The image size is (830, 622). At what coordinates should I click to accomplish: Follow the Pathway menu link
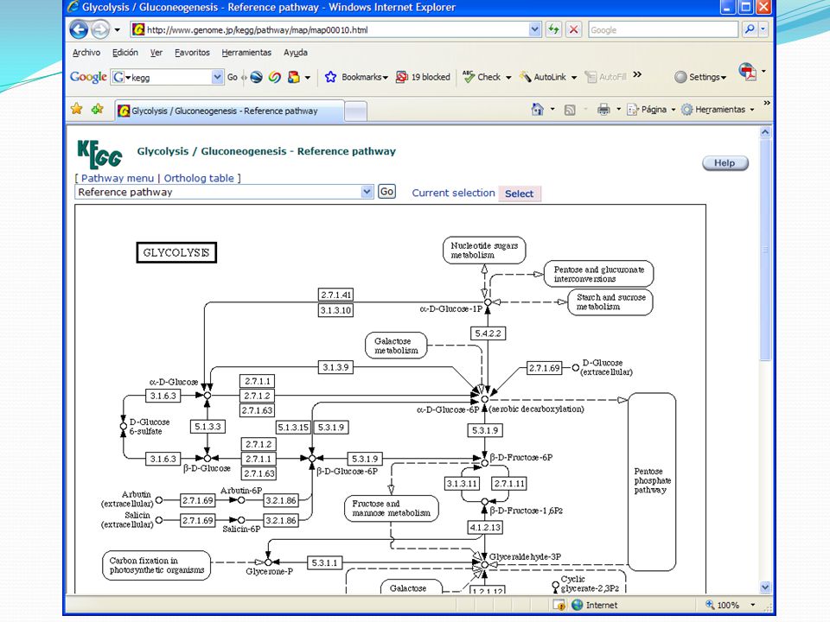(118, 178)
